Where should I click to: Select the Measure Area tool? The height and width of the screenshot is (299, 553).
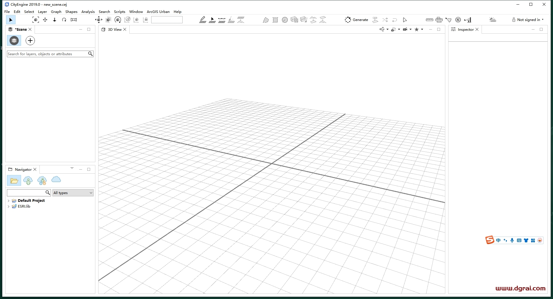point(439,20)
